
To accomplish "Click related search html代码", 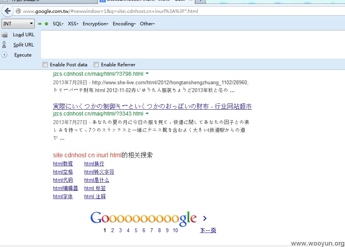I will (63, 180).
